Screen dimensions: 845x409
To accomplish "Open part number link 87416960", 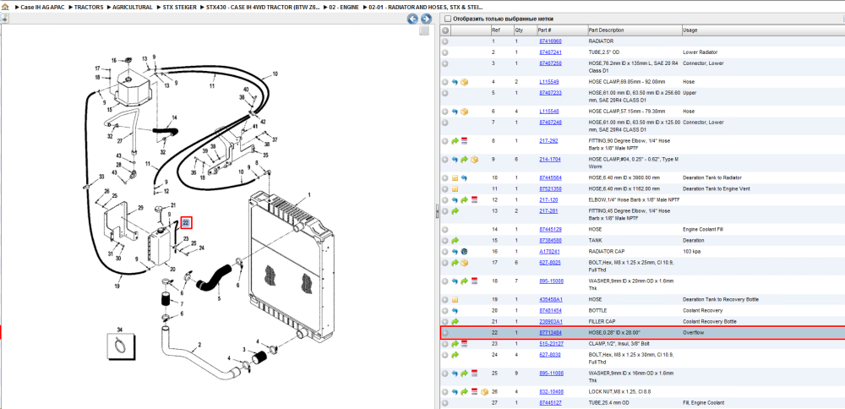I will pos(550,41).
